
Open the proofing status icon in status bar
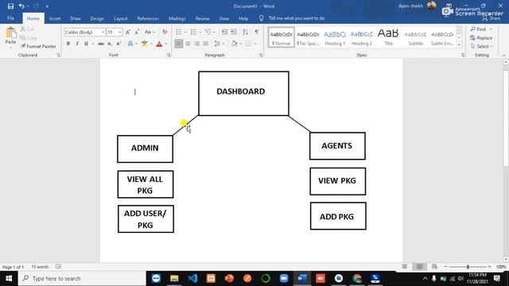[x=58, y=267]
